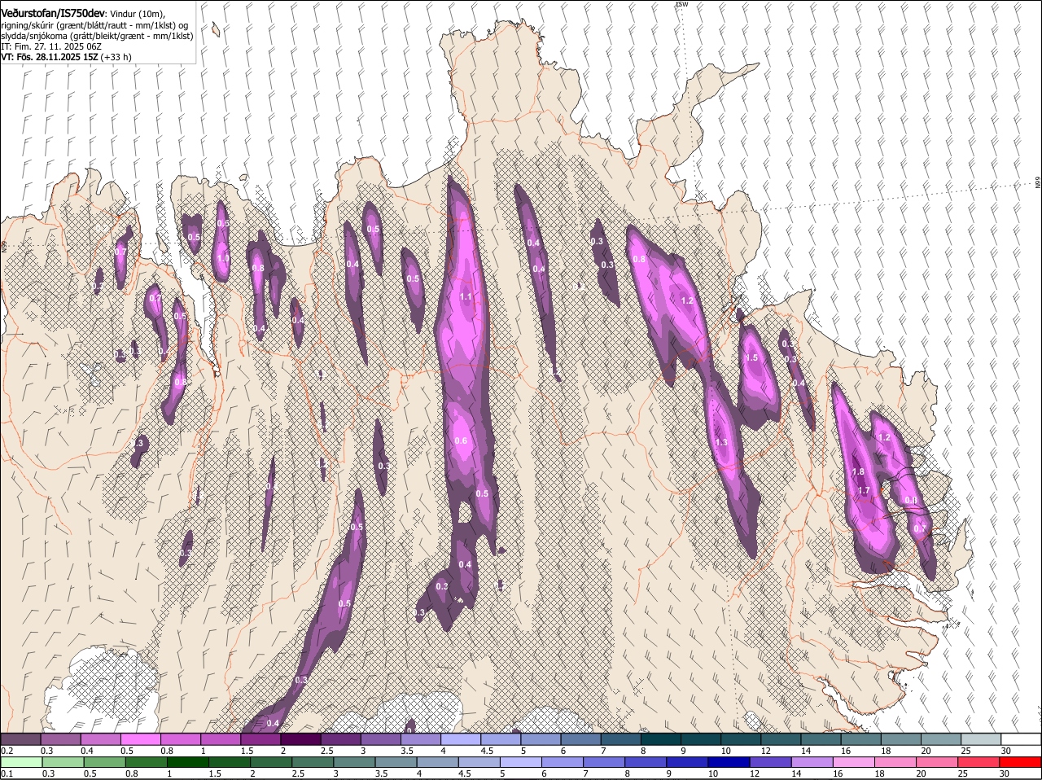This screenshot has width=1042, height=780.
Task: Pick lower legend bright red swatch after 30
Action: tap(1021, 762)
